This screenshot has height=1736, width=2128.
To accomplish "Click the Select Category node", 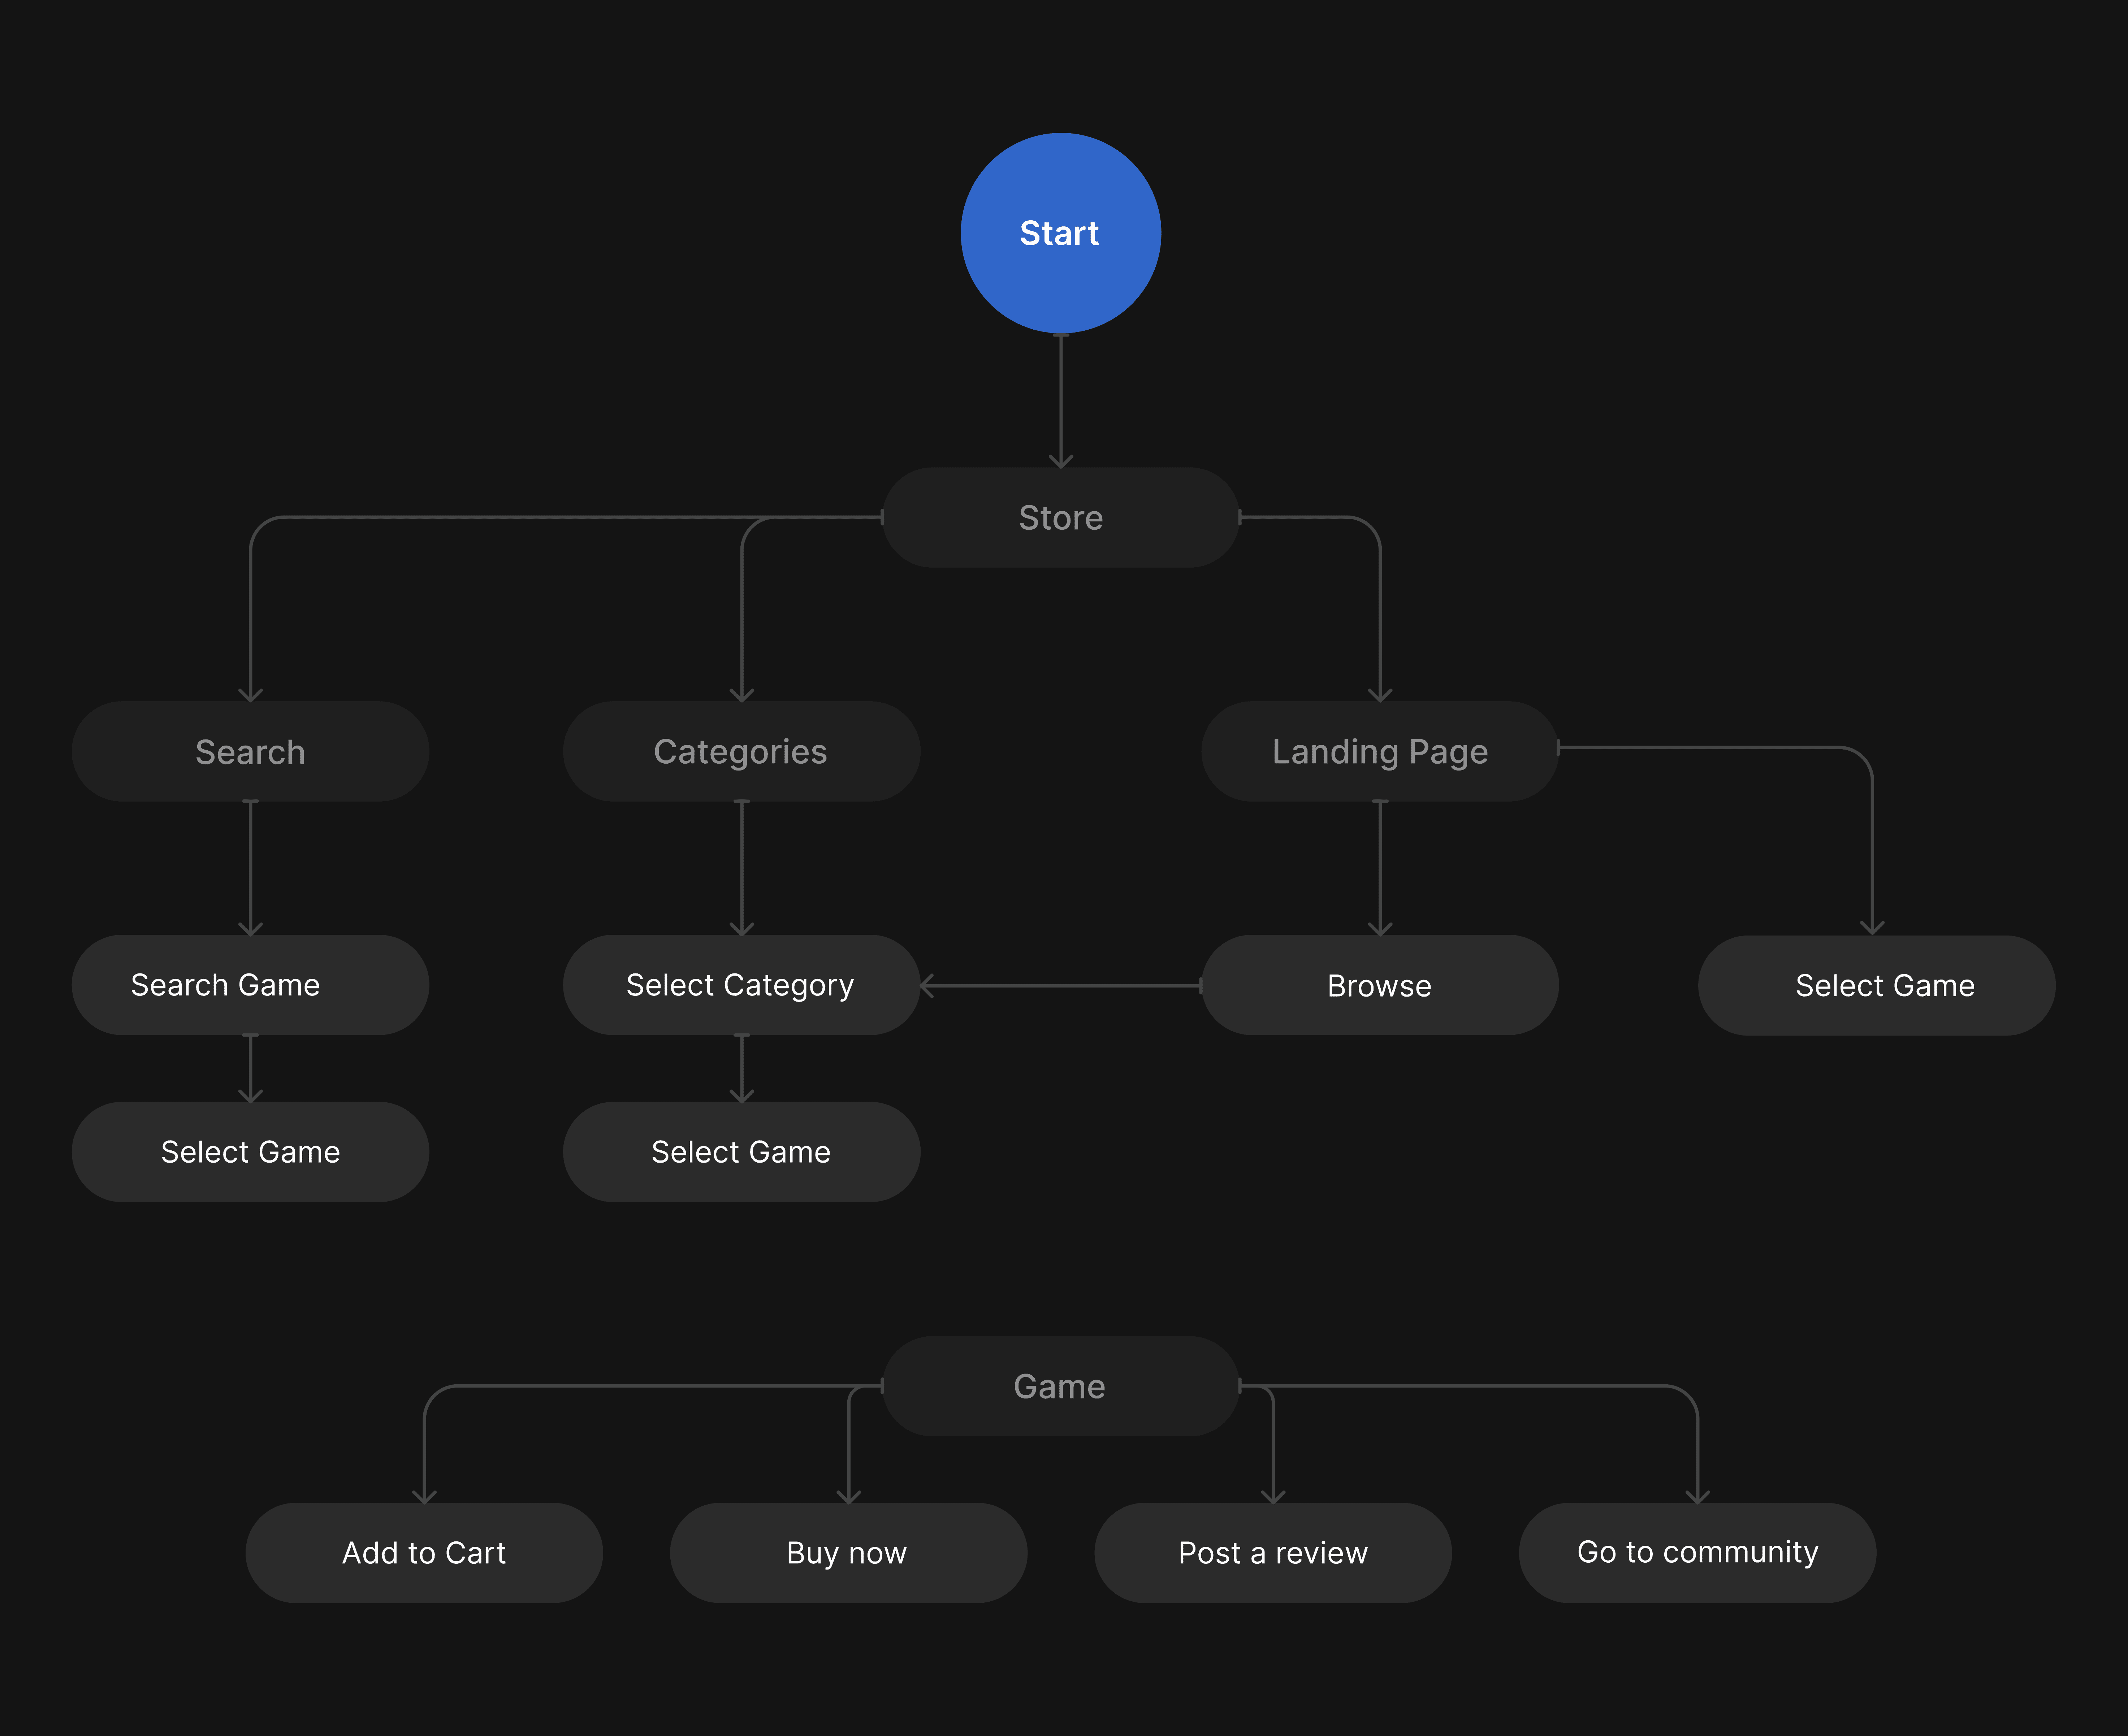I will tap(741, 985).
